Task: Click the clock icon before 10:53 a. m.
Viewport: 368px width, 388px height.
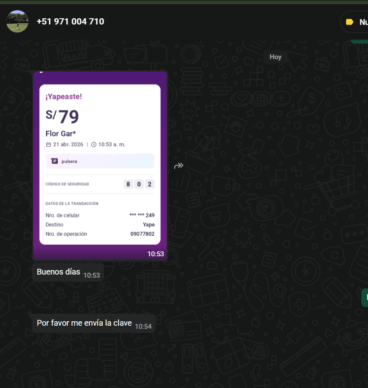Action: click(94, 145)
